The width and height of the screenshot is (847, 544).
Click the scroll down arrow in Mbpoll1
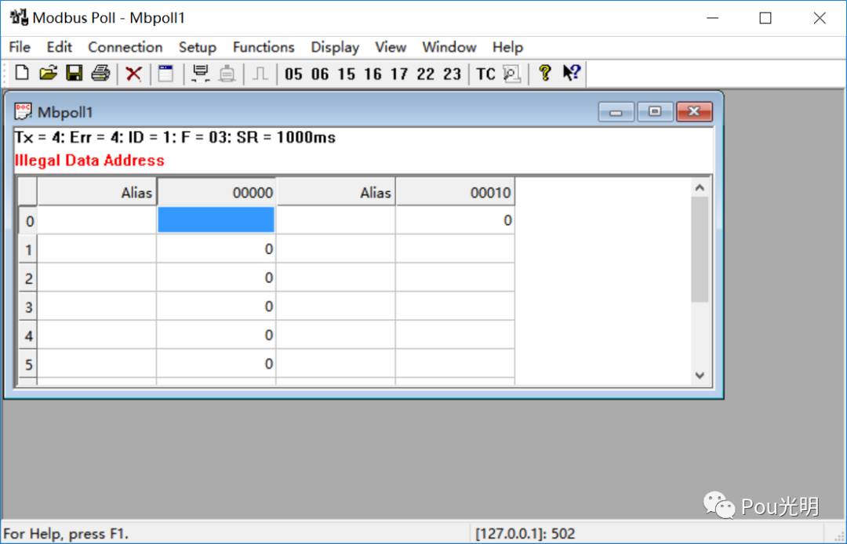pyautogui.click(x=700, y=375)
